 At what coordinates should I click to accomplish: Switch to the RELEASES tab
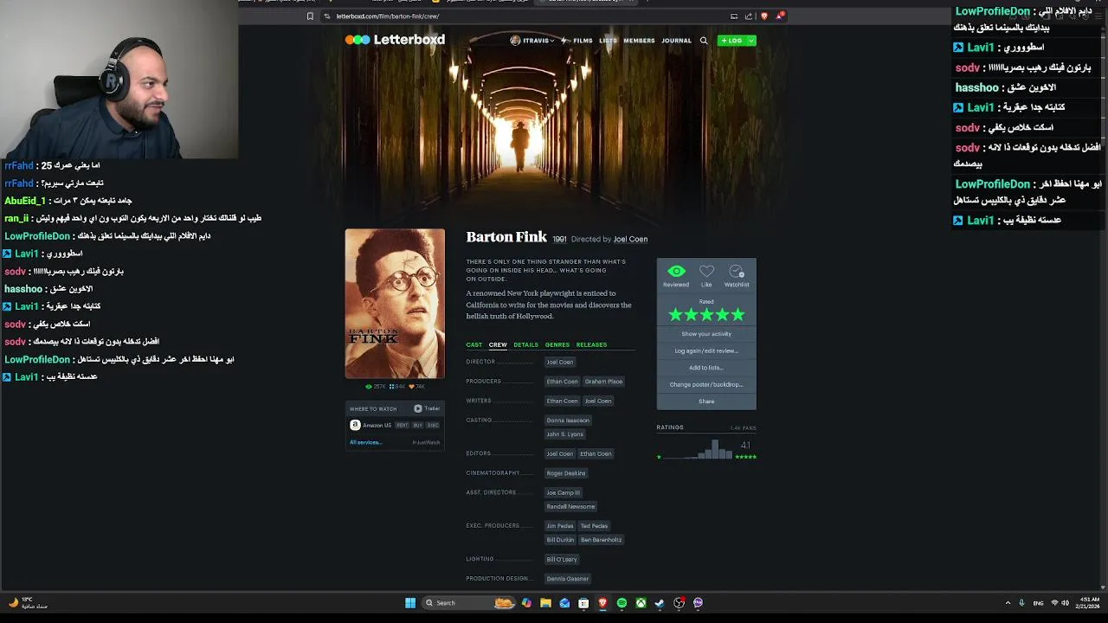tap(591, 344)
